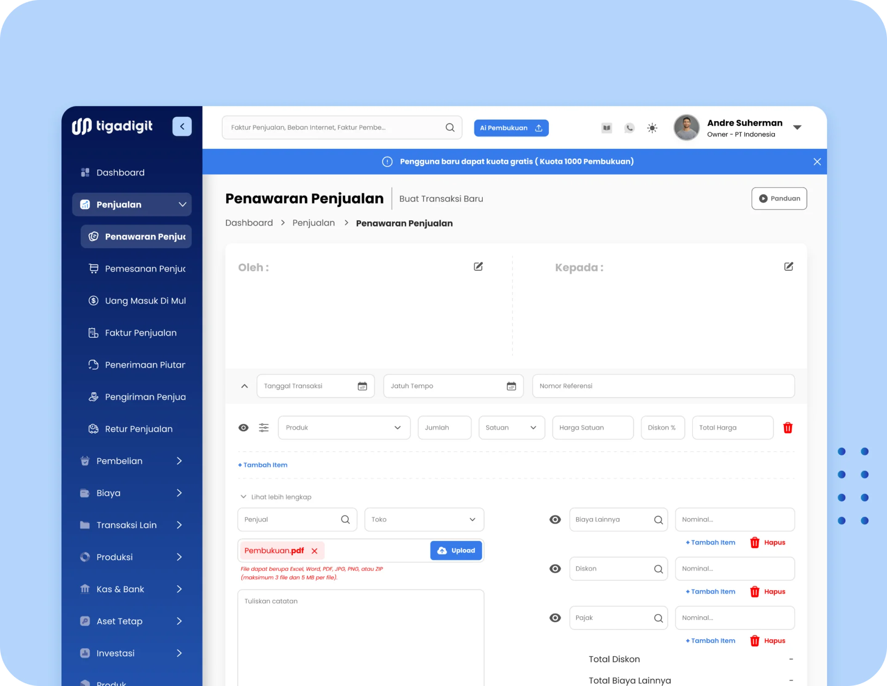The width and height of the screenshot is (887, 686).
Task: Remove the Pembukuan.pdf attachment
Action: point(315,551)
